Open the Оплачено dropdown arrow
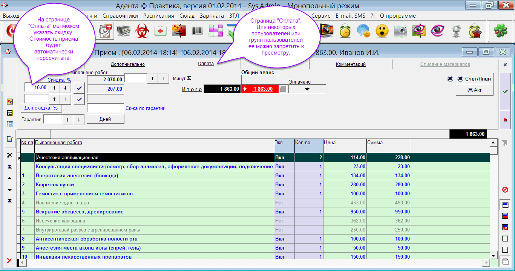Image resolution: width=515 pixels, height=271 pixels. [307, 89]
